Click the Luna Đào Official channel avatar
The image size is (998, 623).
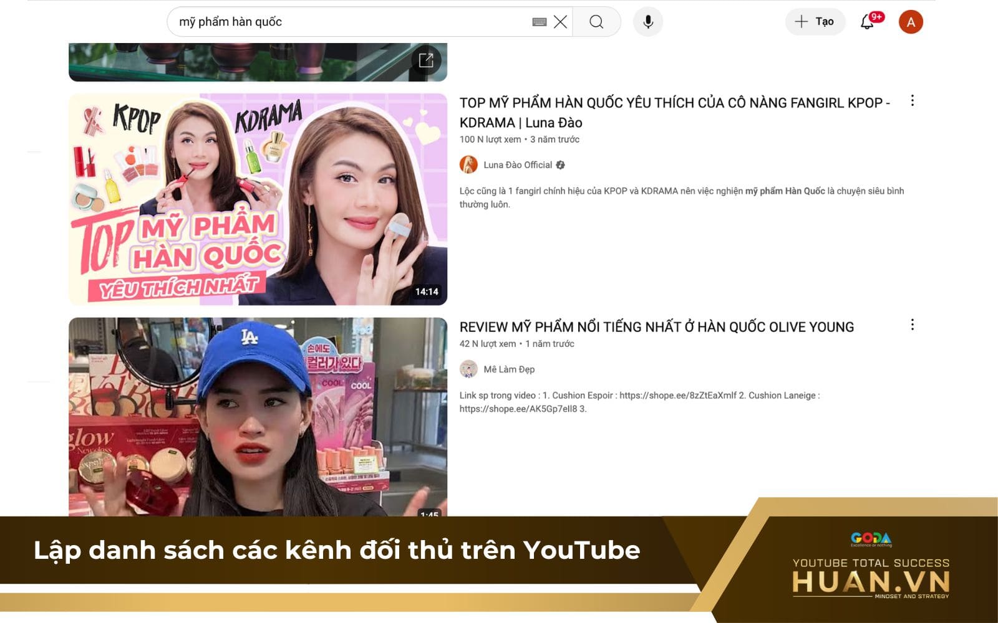(468, 164)
